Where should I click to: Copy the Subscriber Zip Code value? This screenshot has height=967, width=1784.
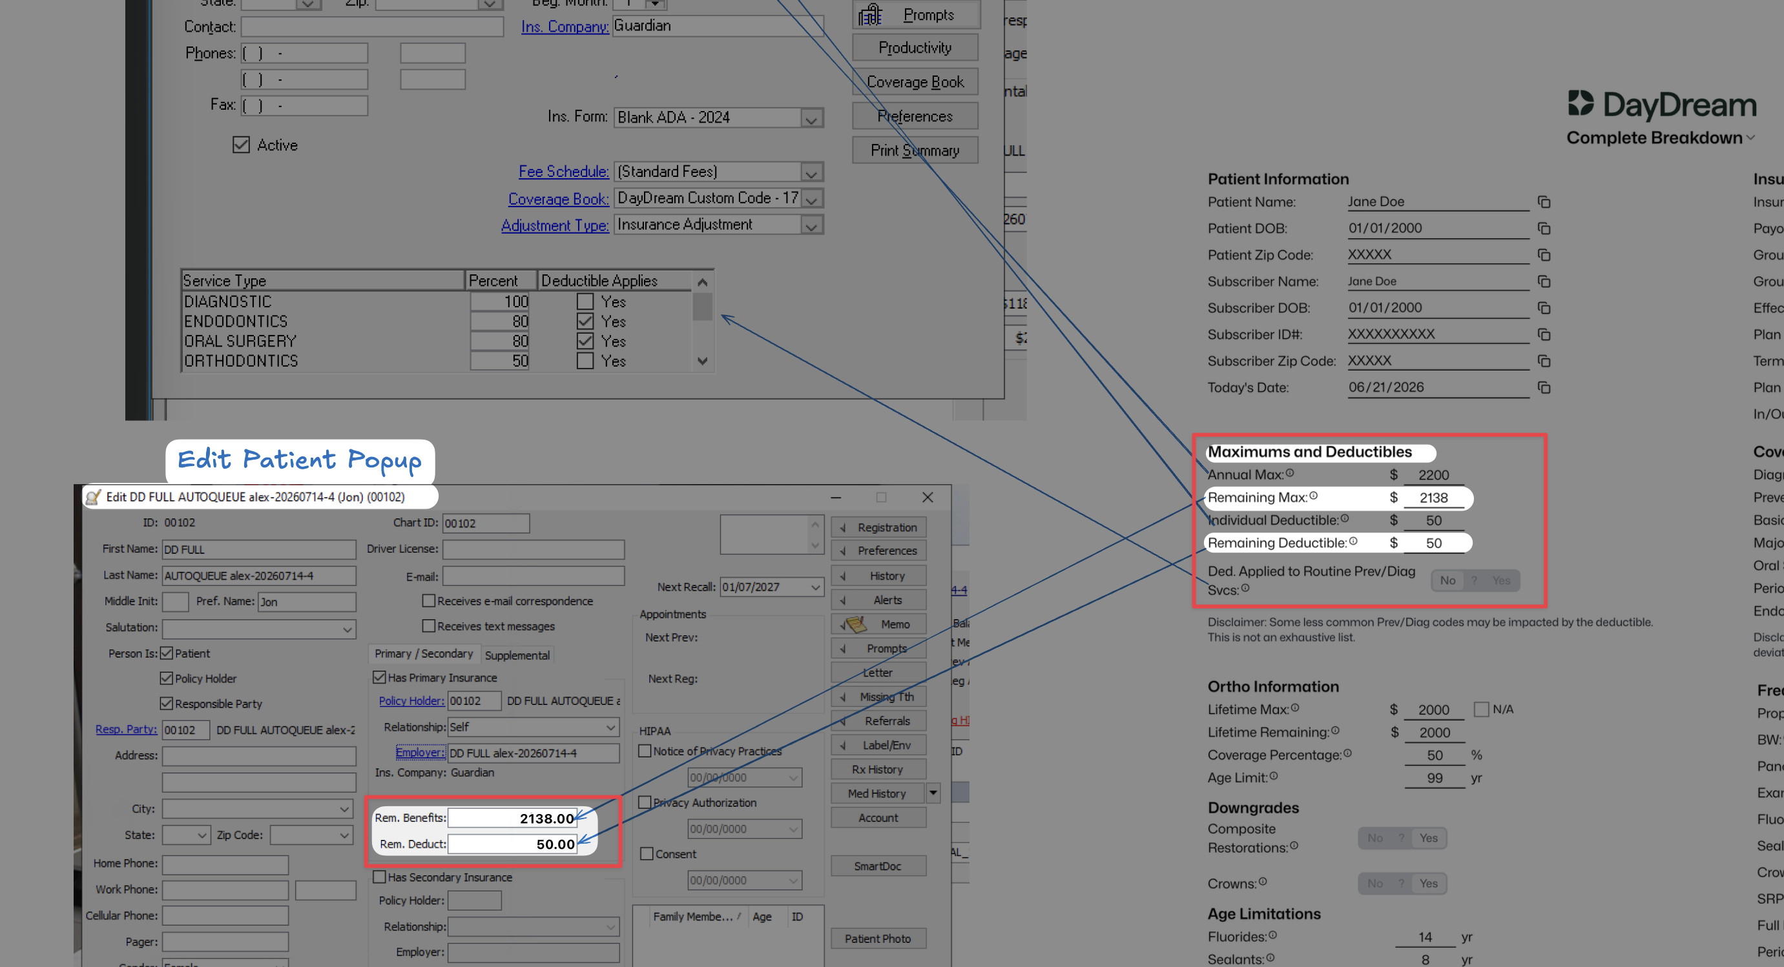click(1544, 361)
